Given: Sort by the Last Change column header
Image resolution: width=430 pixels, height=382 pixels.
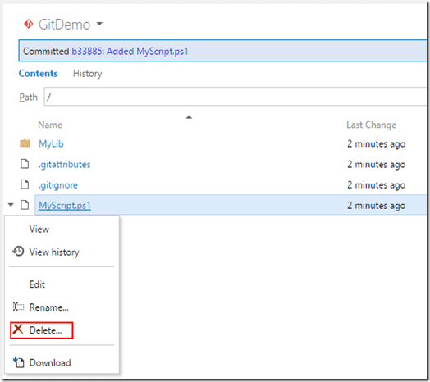Looking at the screenshot, I should 371,125.
